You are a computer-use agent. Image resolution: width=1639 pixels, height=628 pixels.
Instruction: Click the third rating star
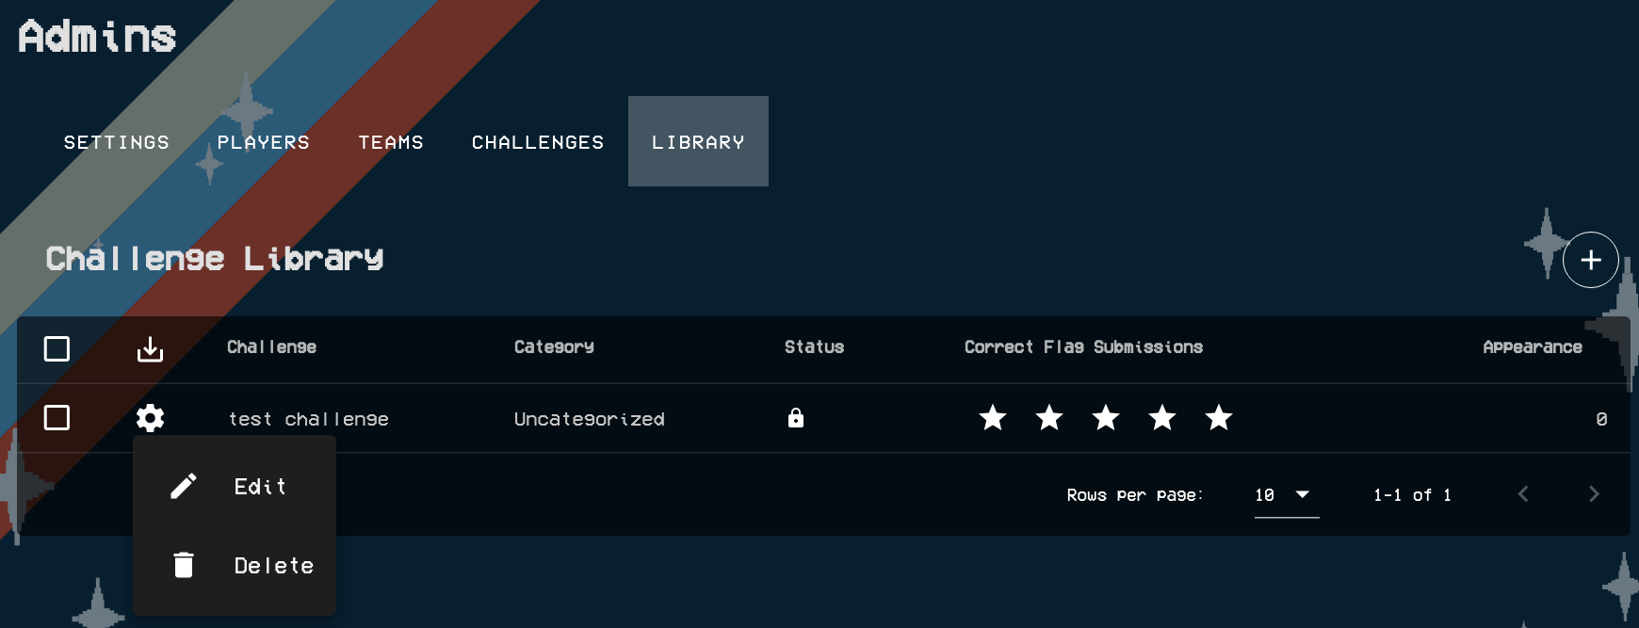click(1106, 417)
